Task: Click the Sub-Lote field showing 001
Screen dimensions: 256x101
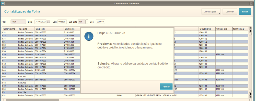Action: click(82, 22)
